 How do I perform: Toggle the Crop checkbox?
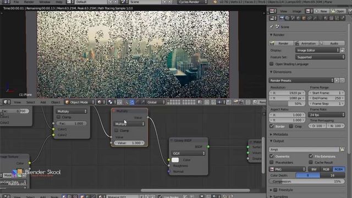291,126
